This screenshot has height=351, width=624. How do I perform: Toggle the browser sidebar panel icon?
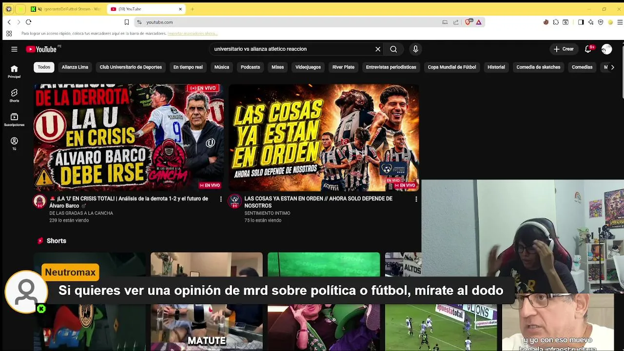pyautogui.click(x=581, y=22)
